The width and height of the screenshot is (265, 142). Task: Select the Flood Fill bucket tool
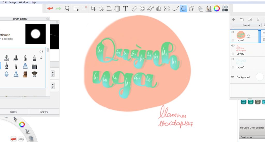(x=117, y=9)
